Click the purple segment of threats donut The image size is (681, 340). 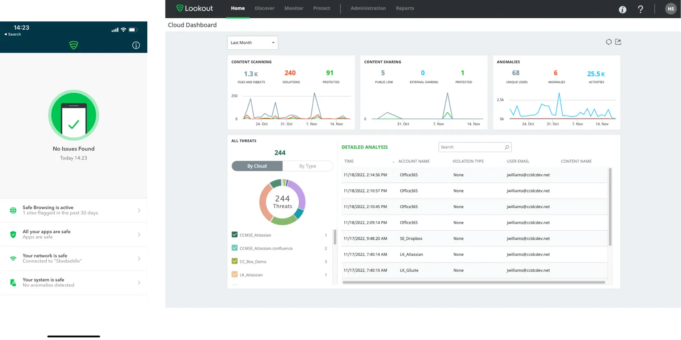(299, 193)
